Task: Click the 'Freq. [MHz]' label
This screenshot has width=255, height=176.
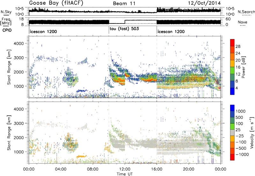Action: point(6,22)
